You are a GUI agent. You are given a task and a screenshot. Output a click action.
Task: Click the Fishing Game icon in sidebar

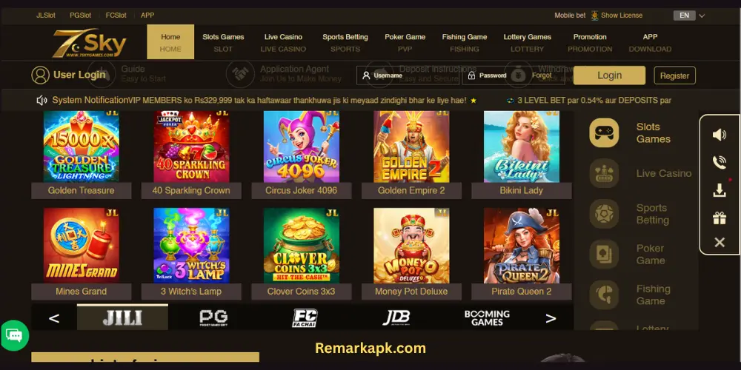(604, 295)
